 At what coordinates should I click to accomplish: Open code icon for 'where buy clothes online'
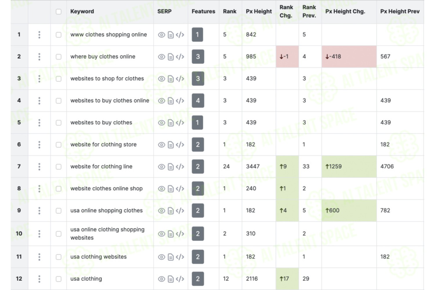click(180, 57)
